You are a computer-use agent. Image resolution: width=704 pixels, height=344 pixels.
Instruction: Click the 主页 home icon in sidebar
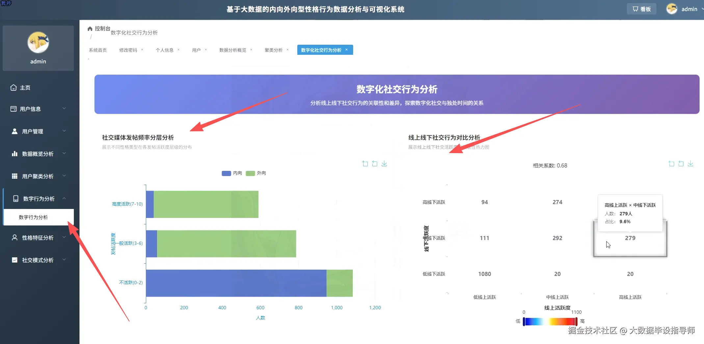13,87
